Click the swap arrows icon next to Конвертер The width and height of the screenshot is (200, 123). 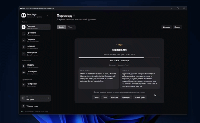click(23, 54)
